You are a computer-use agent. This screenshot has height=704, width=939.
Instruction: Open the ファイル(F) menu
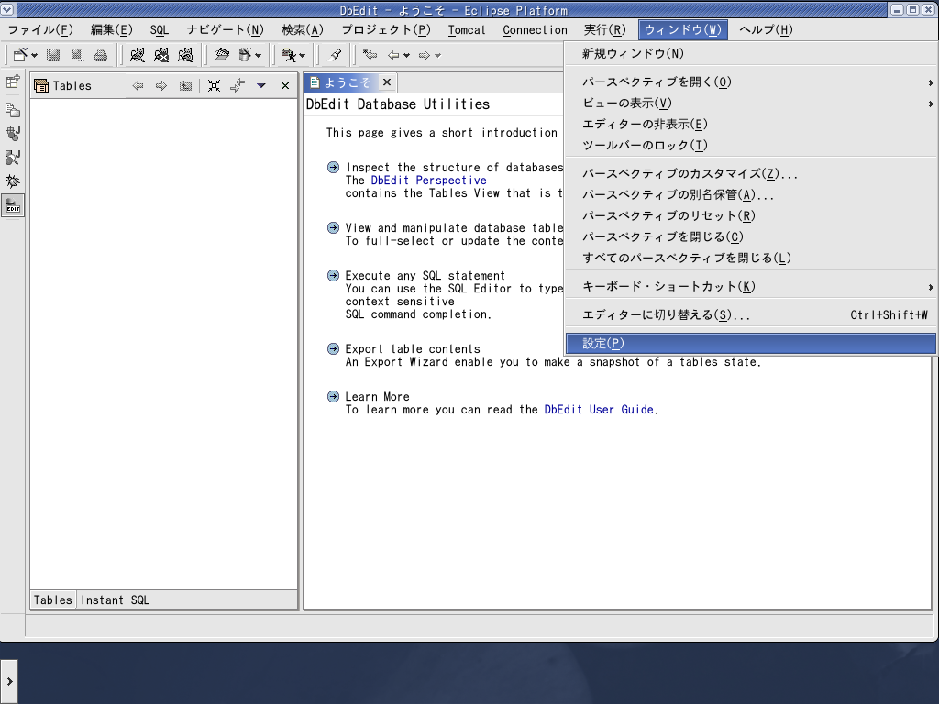40,30
